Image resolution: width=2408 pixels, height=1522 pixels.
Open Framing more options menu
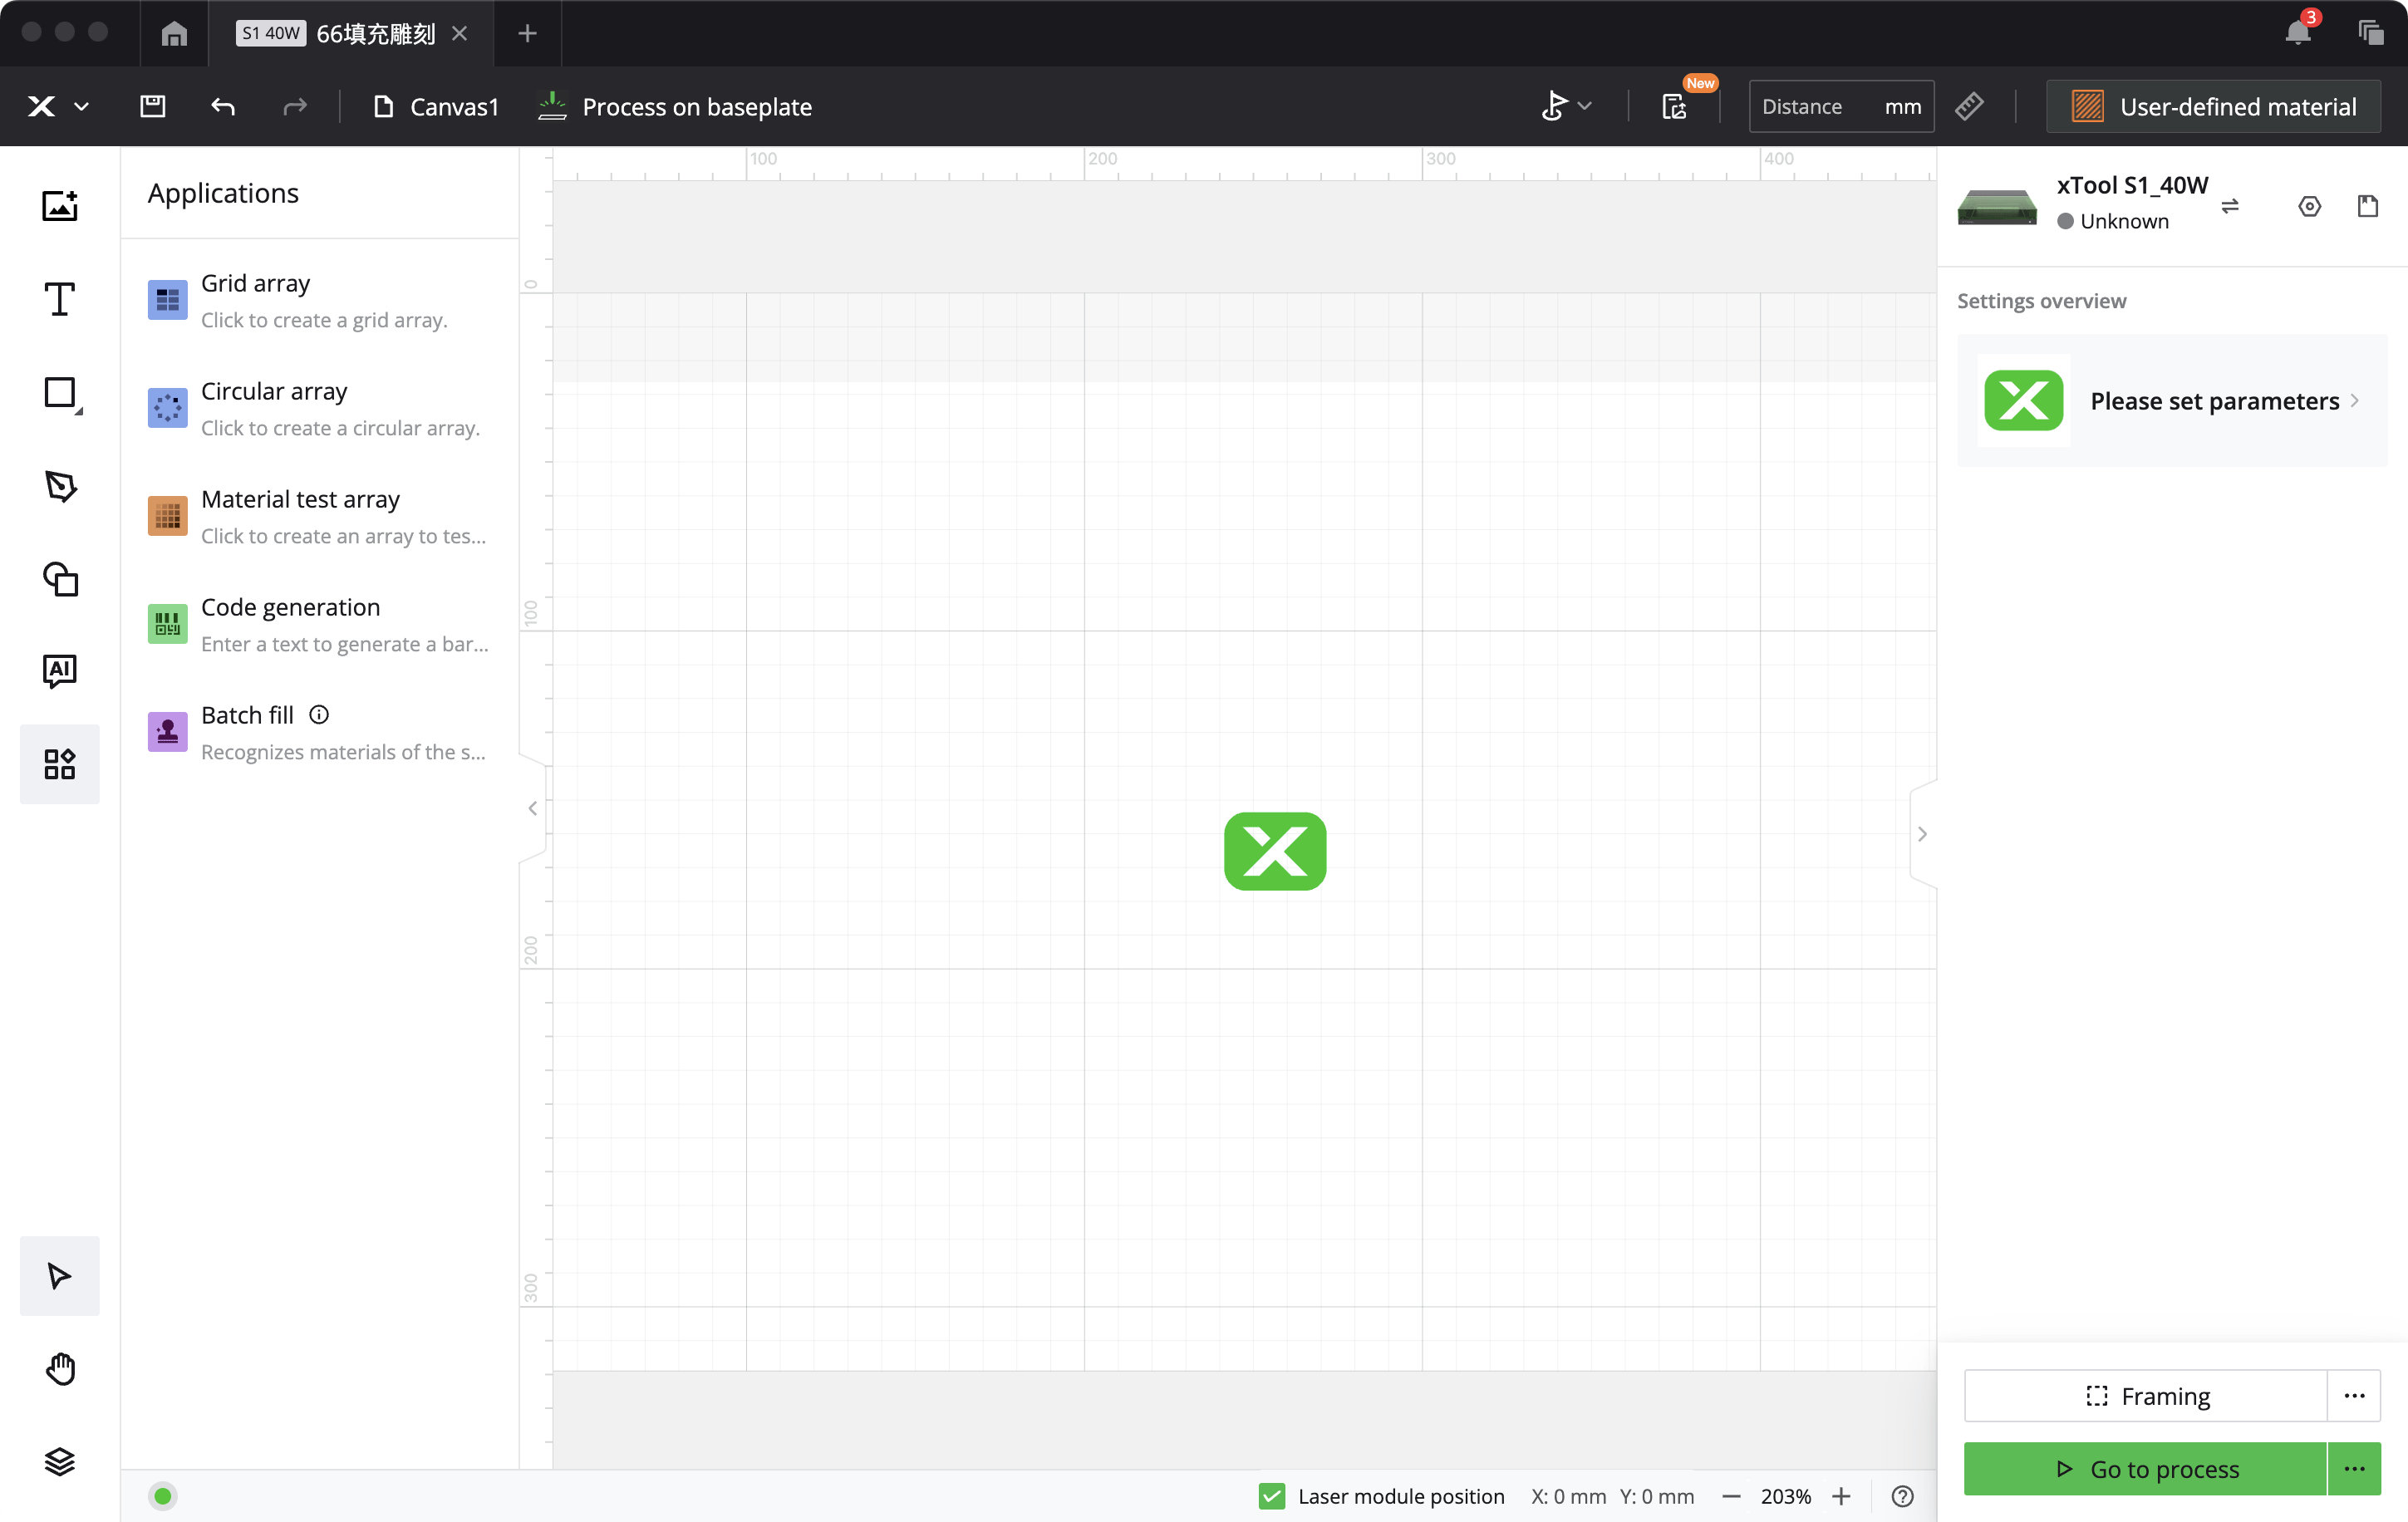[2354, 1395]
